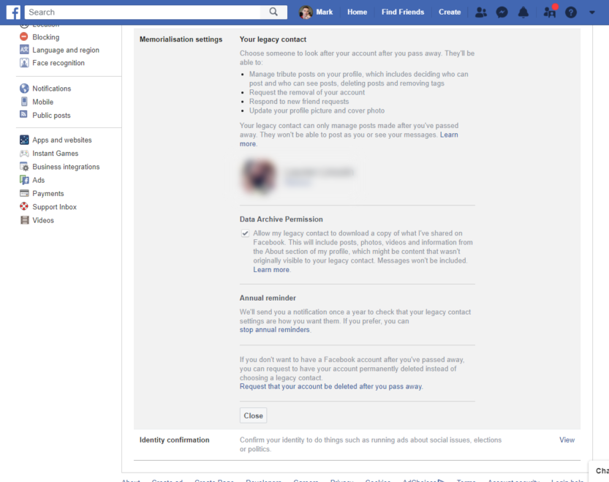Open the Friend Requests icon
This screenshot has height=482, width=609.
[x=481, y=12]
